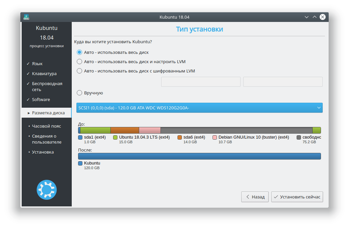Viewport: 349px width, 228px height.
Task: Click 'Установить сейчас' to install now
Action: [297, 197]
